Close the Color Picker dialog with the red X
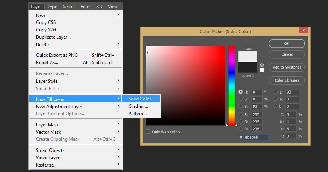Screen dimensions: 328x172 coord(304,30)
